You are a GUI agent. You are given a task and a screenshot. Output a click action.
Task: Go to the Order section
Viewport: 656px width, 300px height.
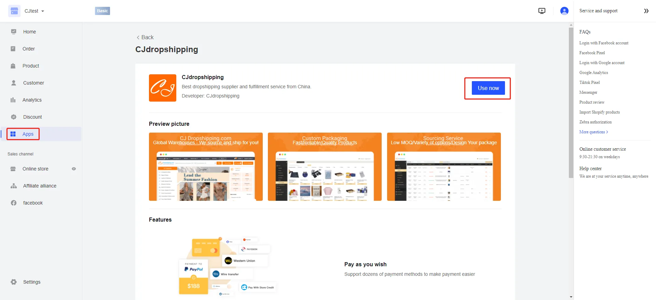point(29,49)
